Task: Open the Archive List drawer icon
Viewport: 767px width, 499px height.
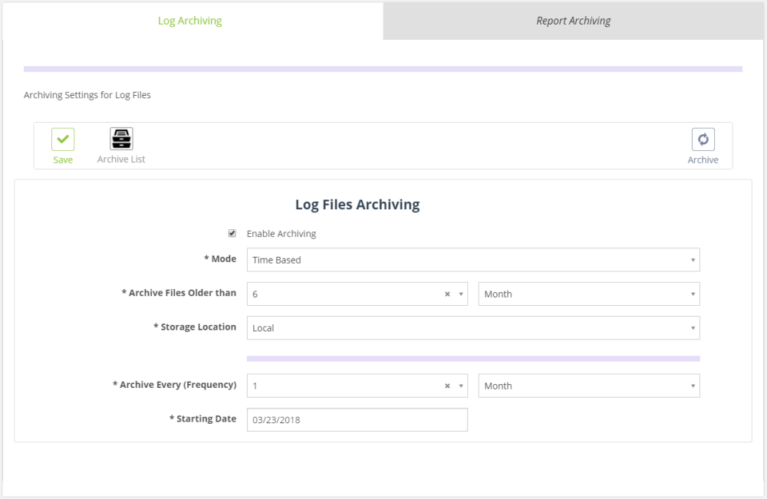Action: [x=121, y=139]
